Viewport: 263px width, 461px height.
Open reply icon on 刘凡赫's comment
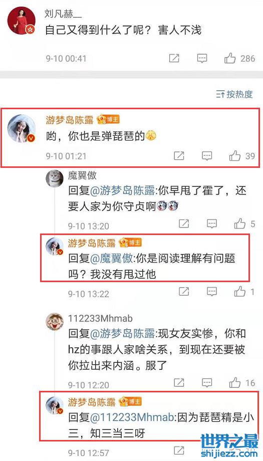point(202,59)
